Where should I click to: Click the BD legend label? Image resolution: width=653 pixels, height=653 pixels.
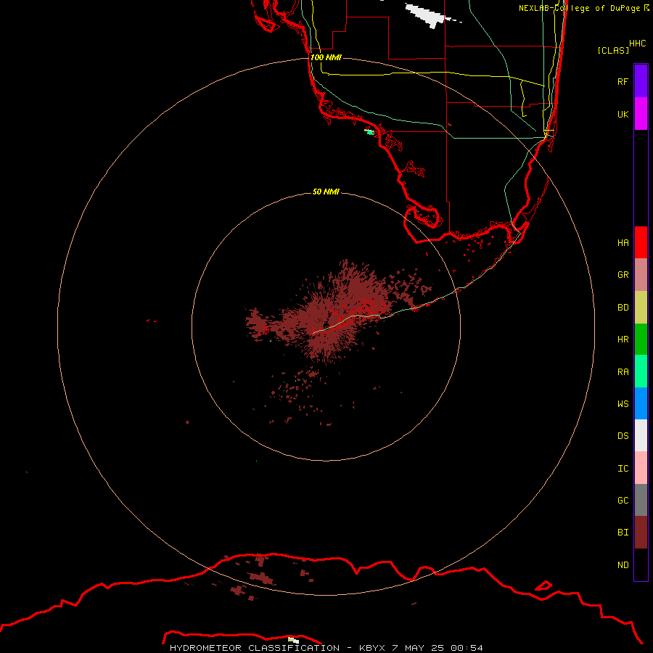(x=623, y=308)
